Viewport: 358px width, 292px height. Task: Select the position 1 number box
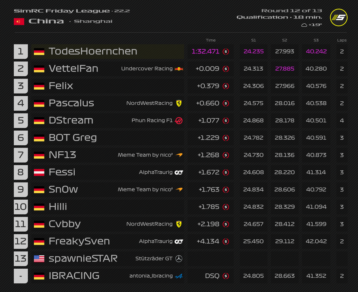21,51
